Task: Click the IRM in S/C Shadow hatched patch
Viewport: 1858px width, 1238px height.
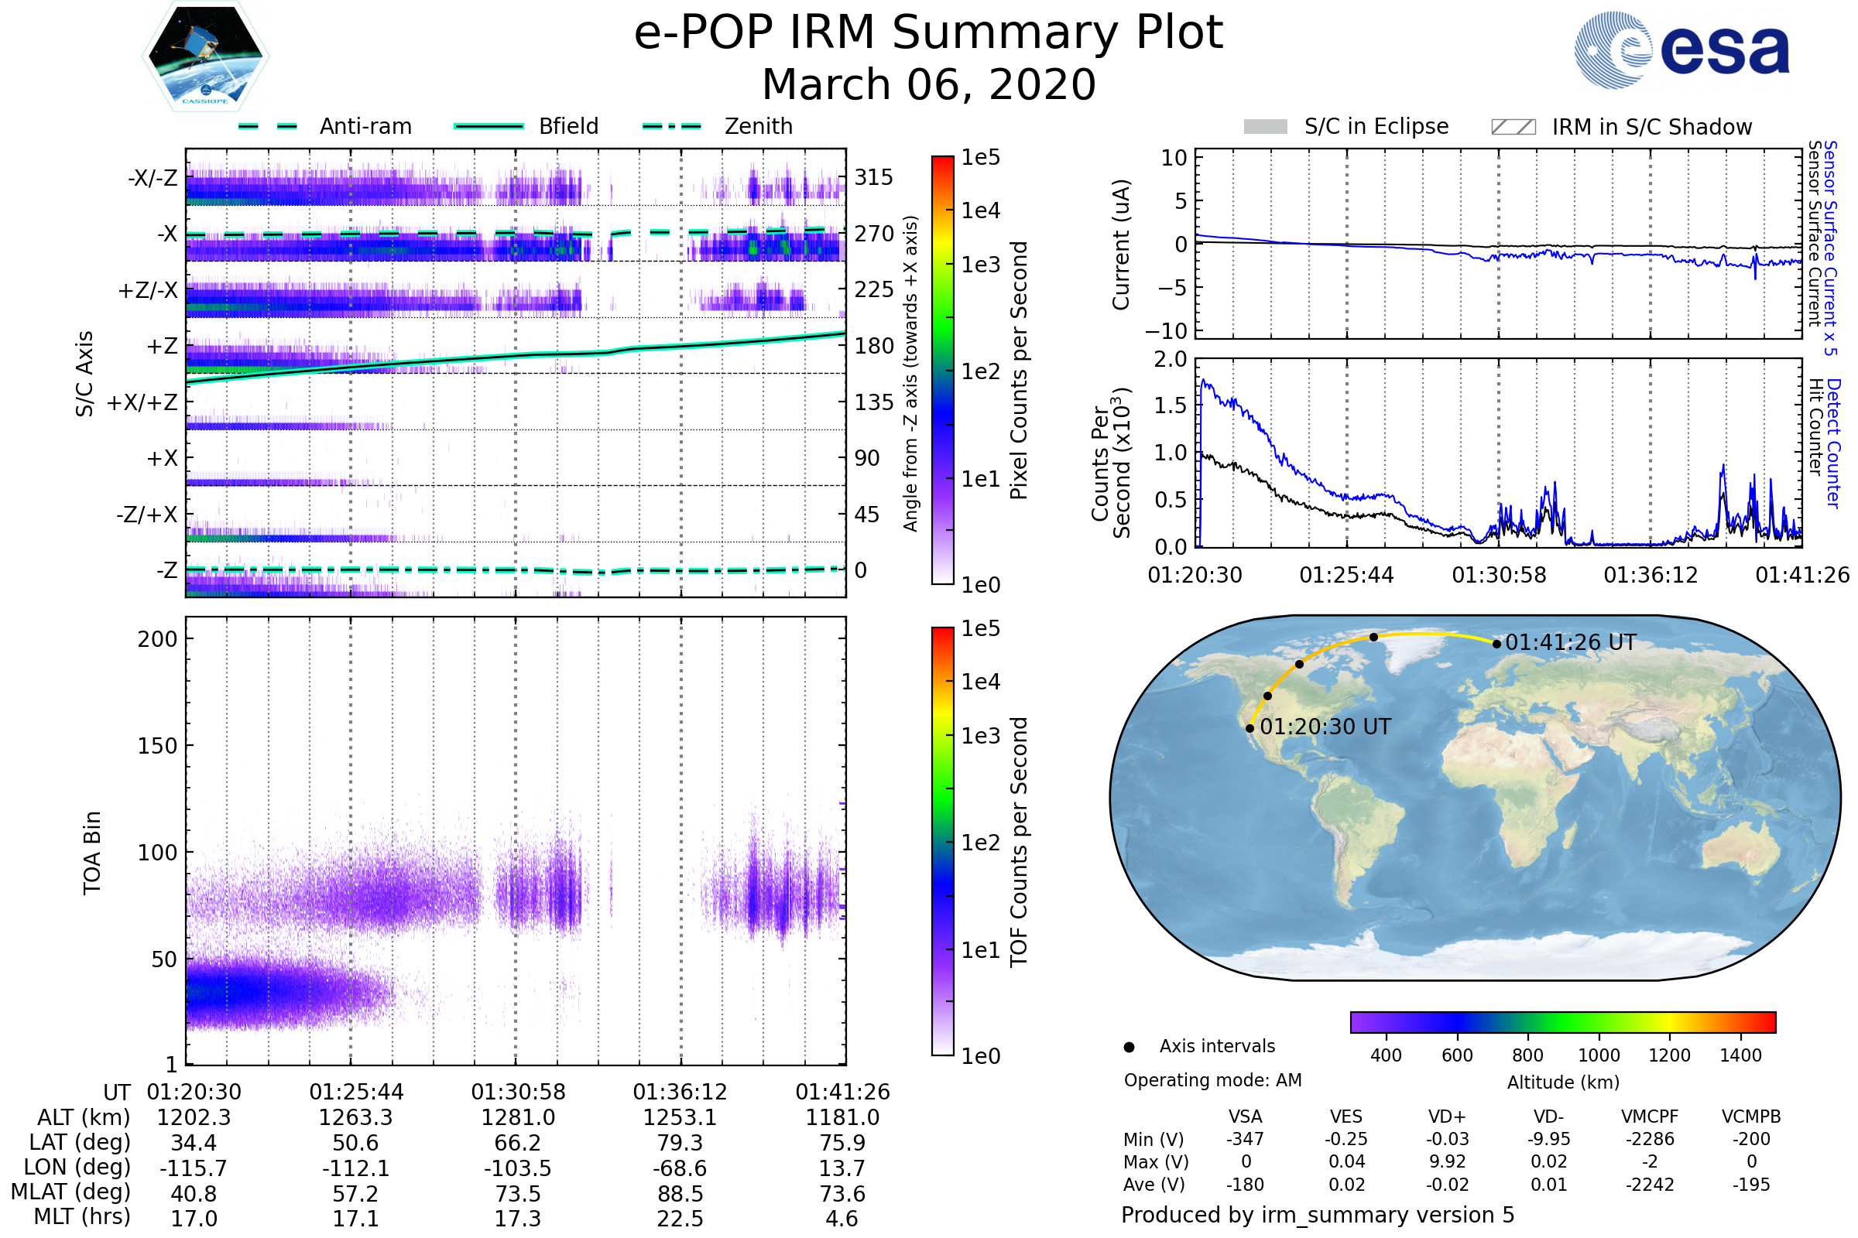Action: point(1513,127)
